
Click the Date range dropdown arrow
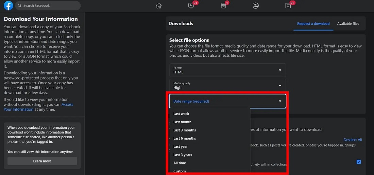coord(280,101)
